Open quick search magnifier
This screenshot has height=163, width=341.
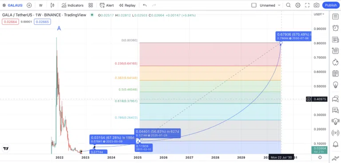[x=288, y=5]
